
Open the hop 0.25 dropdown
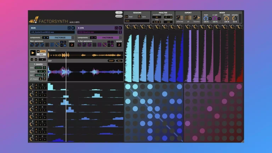point(156,22)
